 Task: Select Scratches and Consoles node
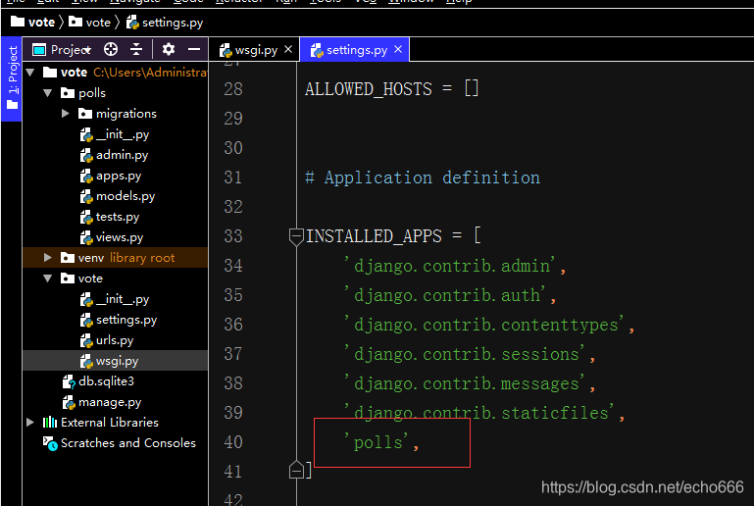(x=127, y=443)
